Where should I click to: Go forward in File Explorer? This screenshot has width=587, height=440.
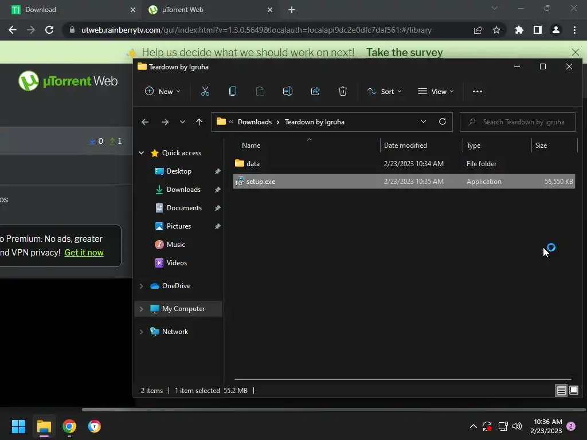click(165, 122)
